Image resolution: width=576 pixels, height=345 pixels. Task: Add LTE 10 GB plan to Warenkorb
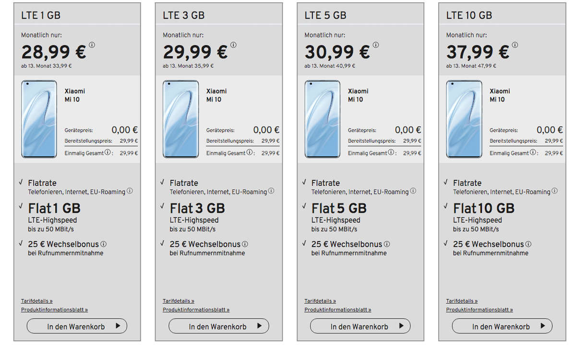click(502, 326)
